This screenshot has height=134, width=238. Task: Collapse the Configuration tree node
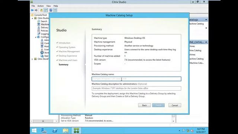coord(36,37)
